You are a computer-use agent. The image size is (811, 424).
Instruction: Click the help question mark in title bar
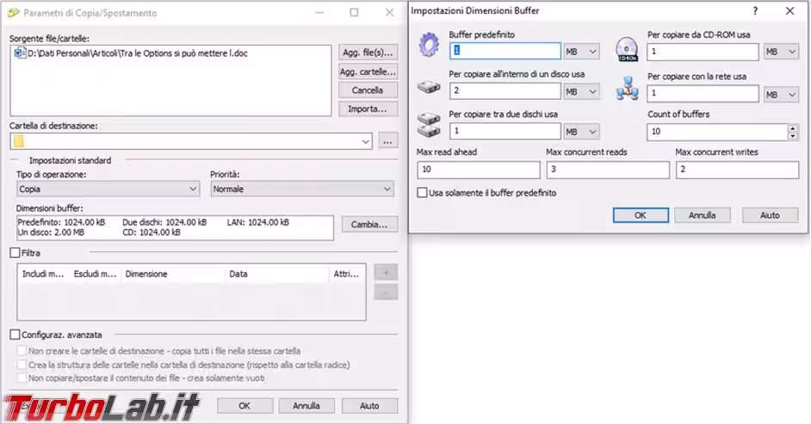(x=756, y=11)
